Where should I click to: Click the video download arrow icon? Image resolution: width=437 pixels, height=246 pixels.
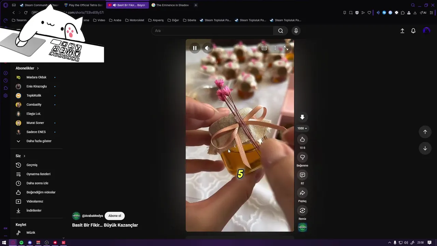(x=302, y=117)
